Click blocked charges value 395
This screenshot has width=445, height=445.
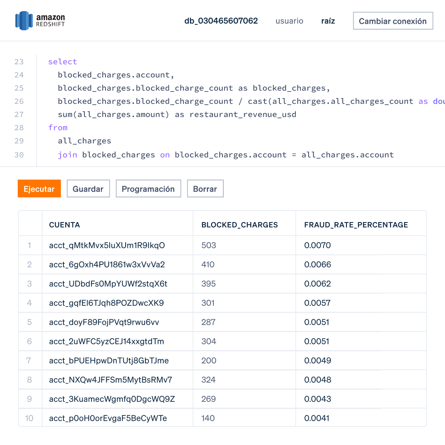click(x=208, y=284)
